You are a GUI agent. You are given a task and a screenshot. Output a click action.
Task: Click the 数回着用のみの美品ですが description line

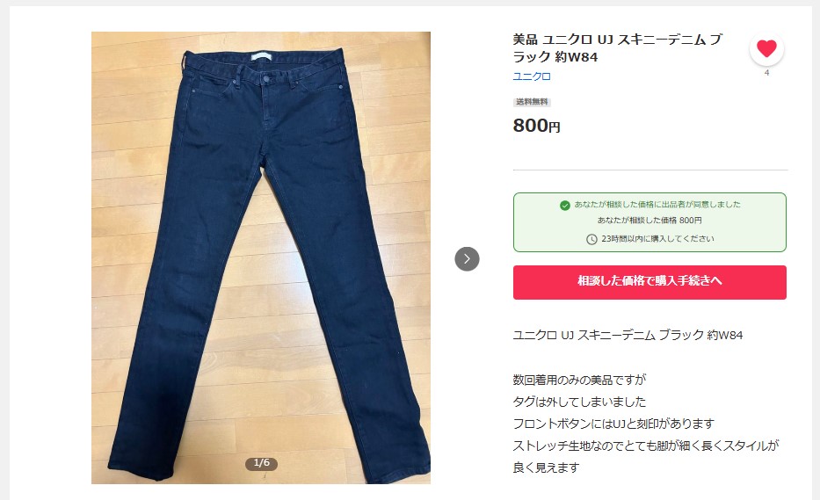579,380
